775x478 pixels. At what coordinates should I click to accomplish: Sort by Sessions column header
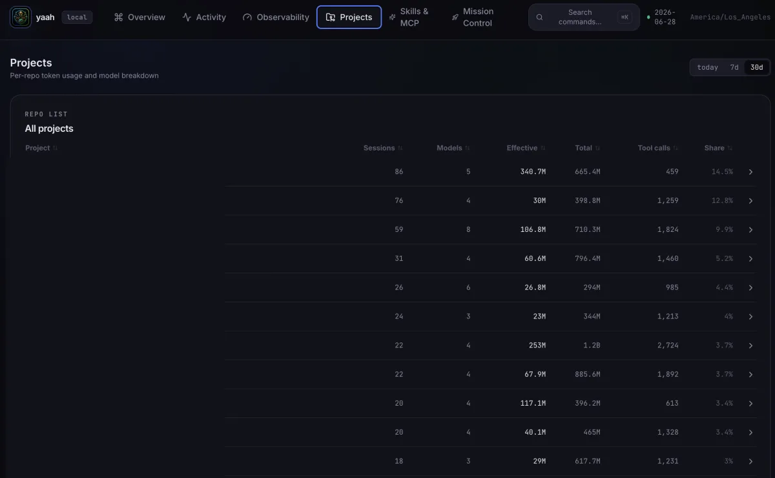click(383, 148)
